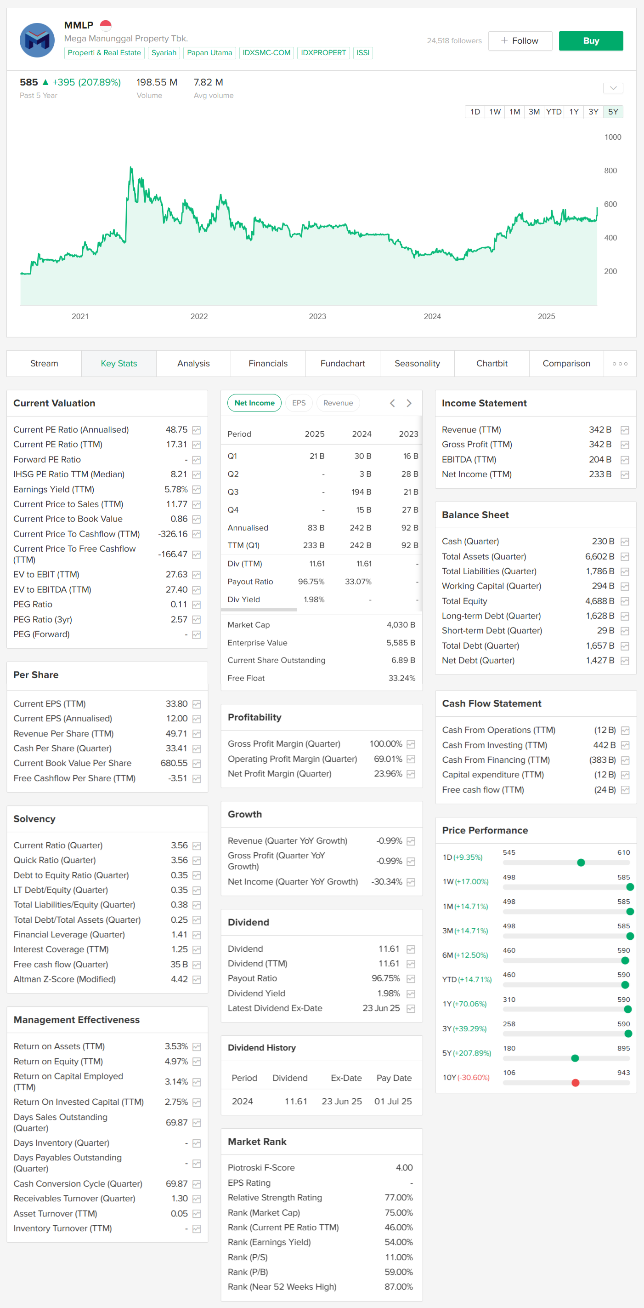Open the Key Stats tab
Image resolution: width=644 pixels, height=1308 pixels.
tap(119, 364)
